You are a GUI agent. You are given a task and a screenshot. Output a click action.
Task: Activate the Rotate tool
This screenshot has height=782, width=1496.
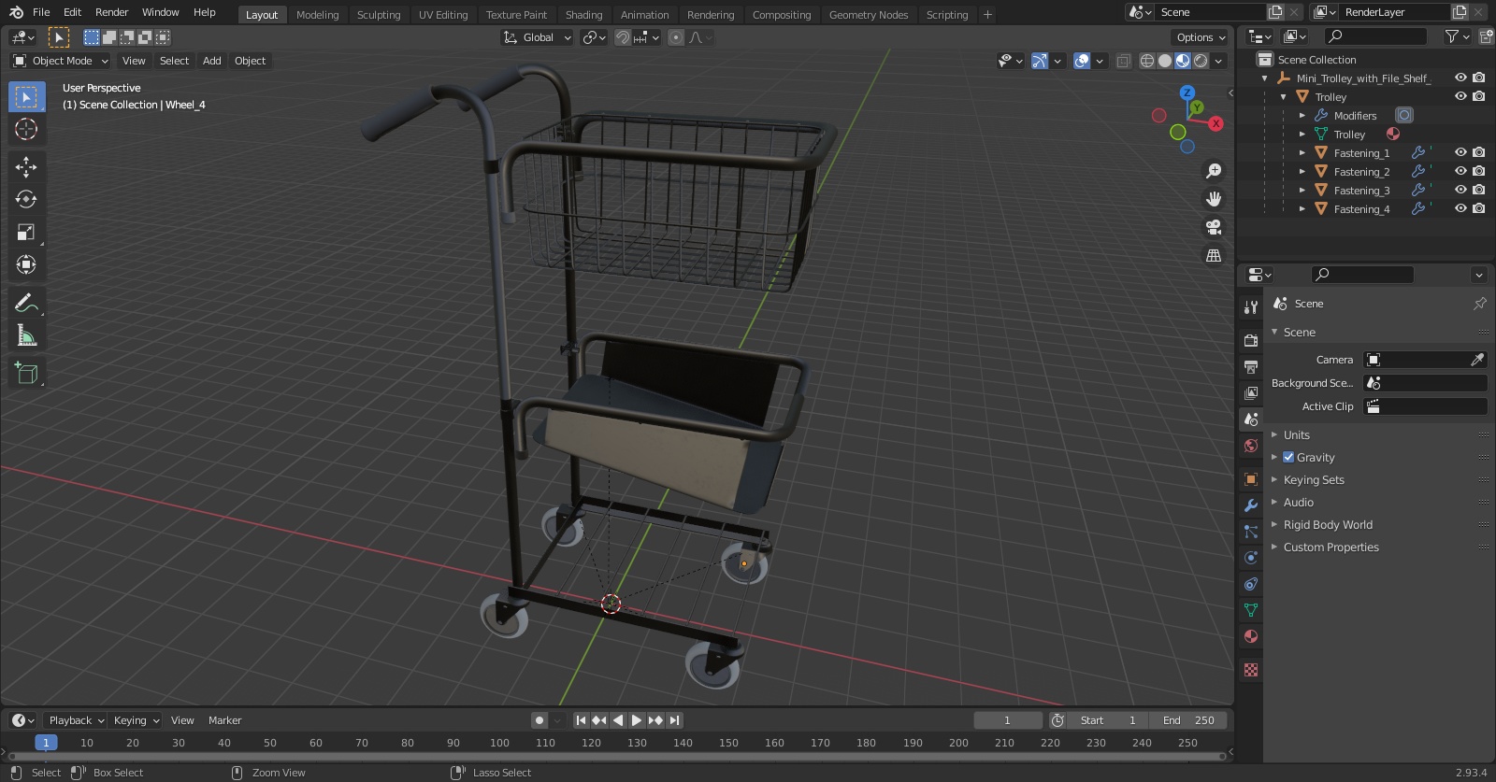click(x=26, y=199)
